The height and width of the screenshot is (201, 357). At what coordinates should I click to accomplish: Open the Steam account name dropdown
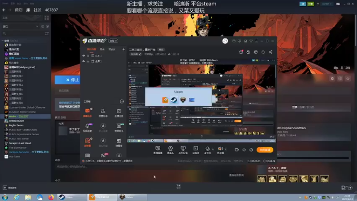(327, 4)
